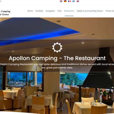Open the Photo Gallery nav link
The height and width of the screenshot is (114, 114).
[110, 11]
